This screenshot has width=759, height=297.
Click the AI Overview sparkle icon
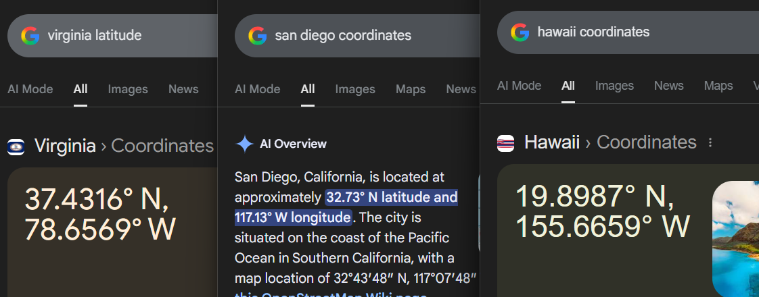click(244, 144)
